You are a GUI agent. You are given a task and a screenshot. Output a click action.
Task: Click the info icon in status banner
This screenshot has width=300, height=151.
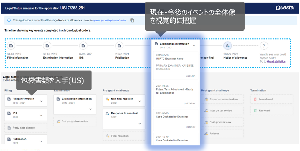[9, 20]
